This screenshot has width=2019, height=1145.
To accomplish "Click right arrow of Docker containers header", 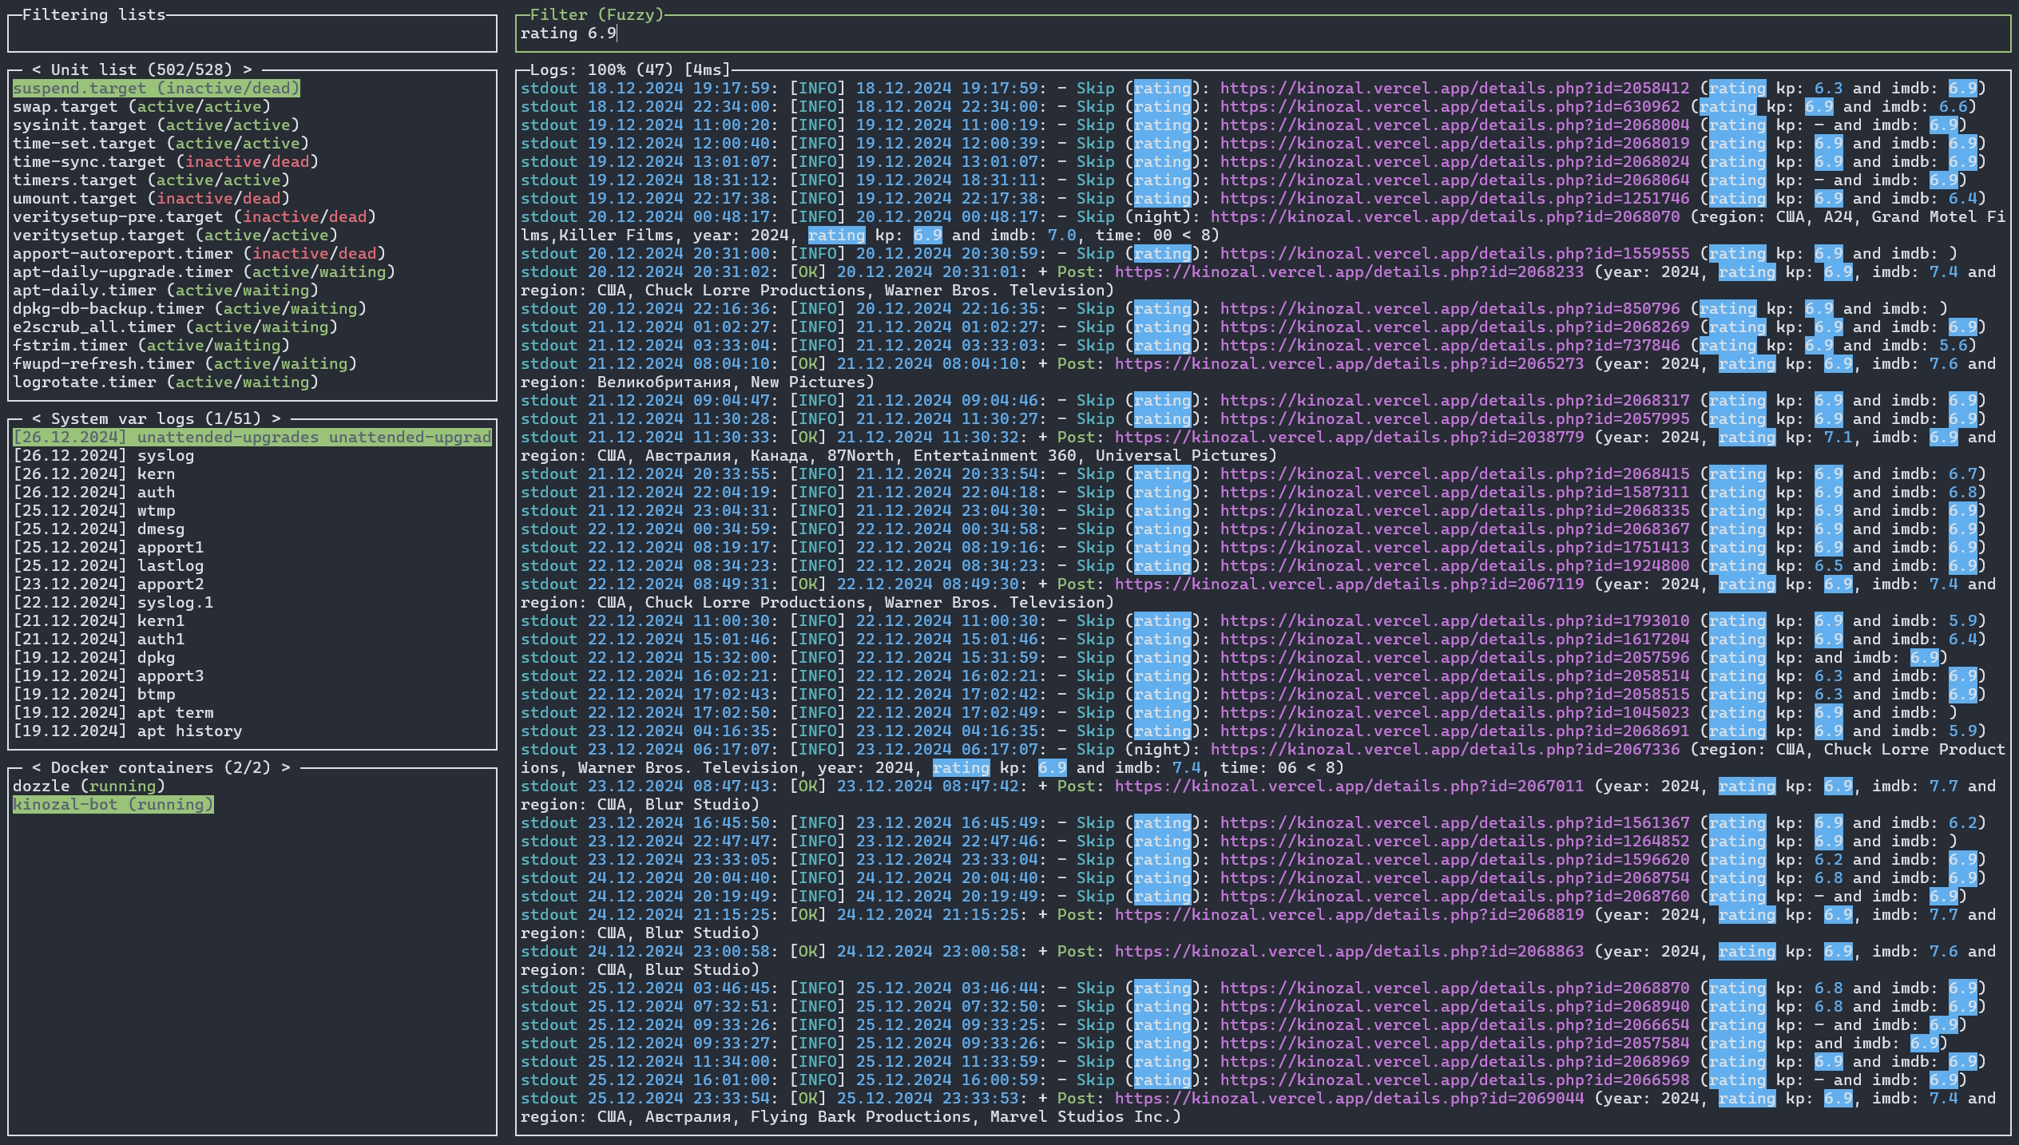I will 286,768.
